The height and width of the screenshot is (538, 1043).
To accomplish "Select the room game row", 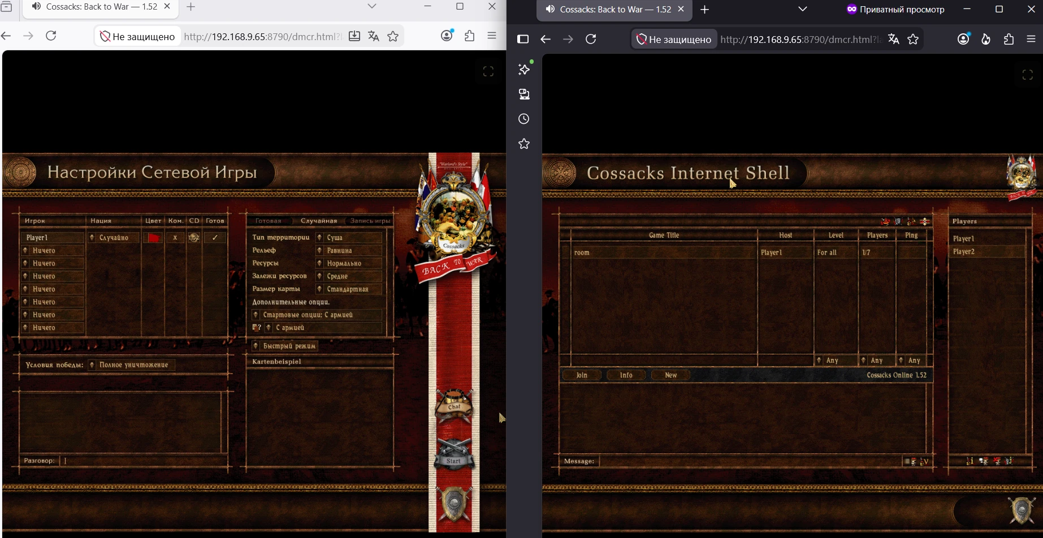I will 748,253.
